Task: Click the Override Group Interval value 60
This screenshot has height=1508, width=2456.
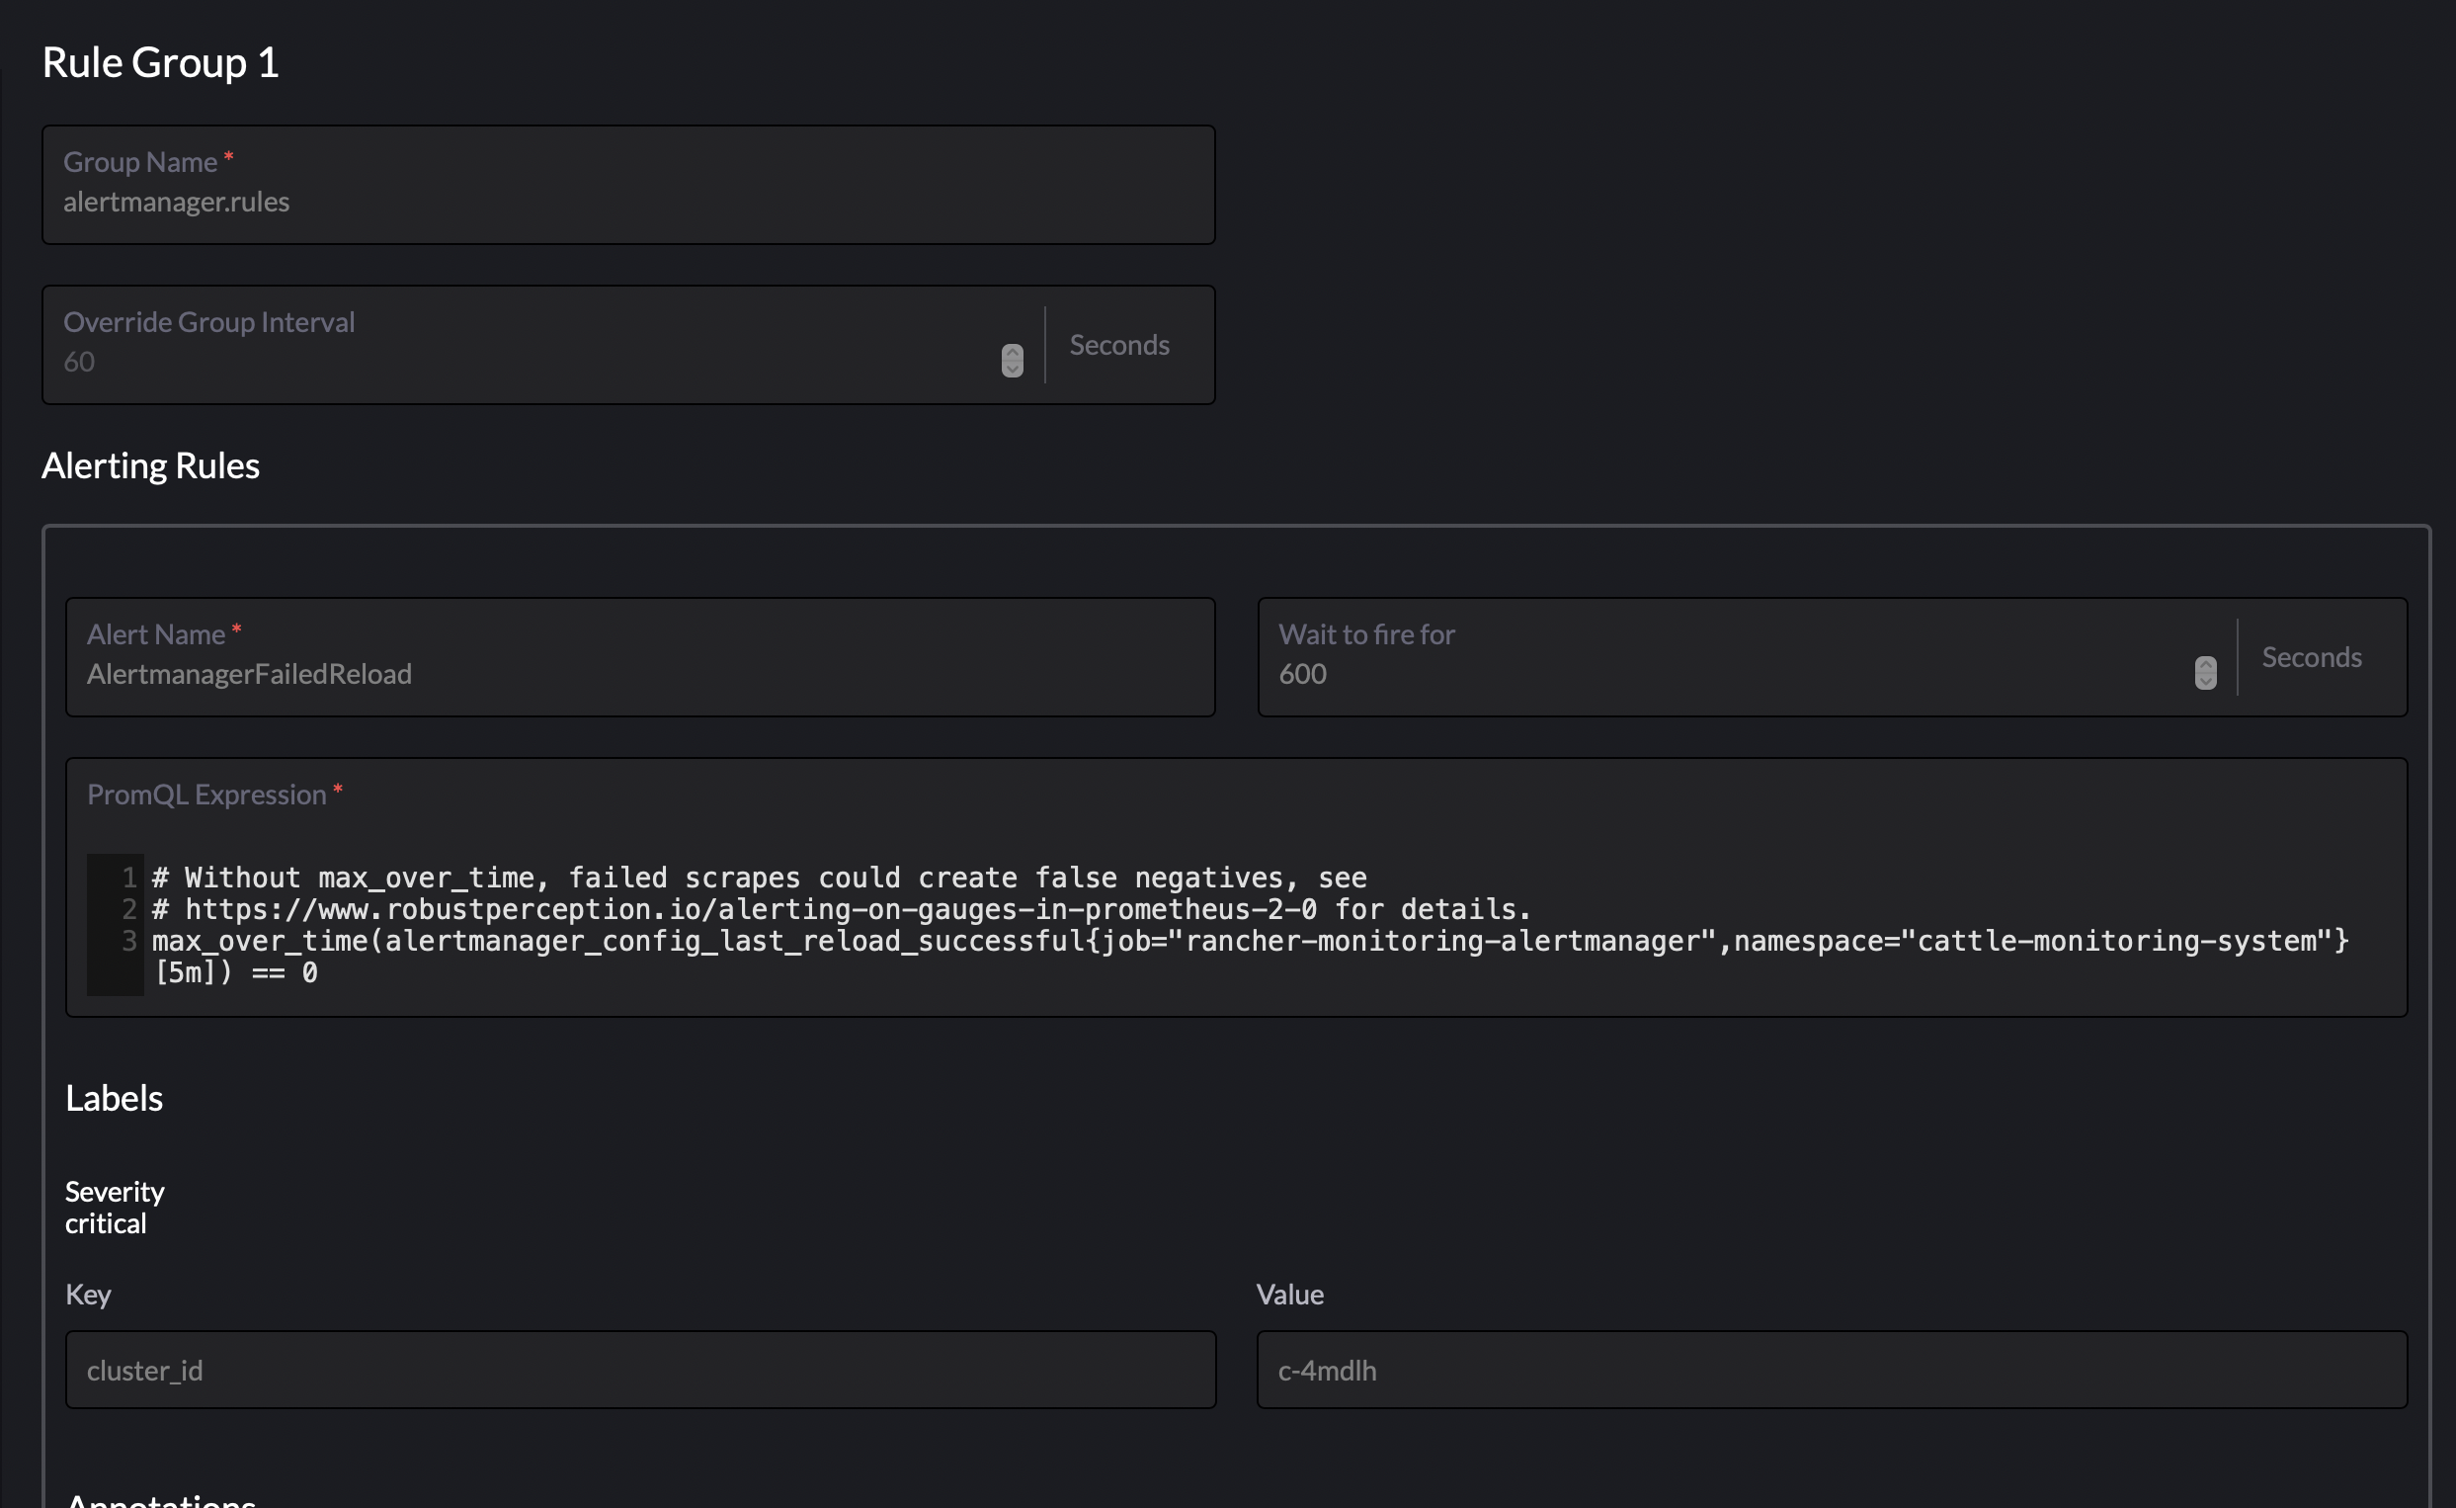Action: 79,361
